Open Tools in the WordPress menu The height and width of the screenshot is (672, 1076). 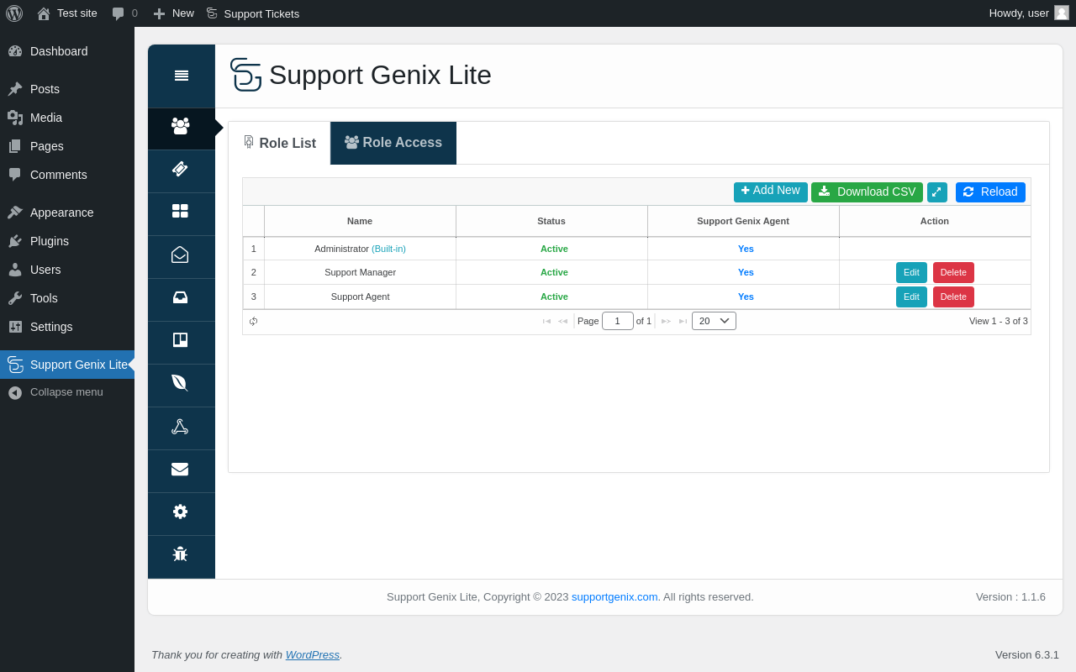point(67,298)
